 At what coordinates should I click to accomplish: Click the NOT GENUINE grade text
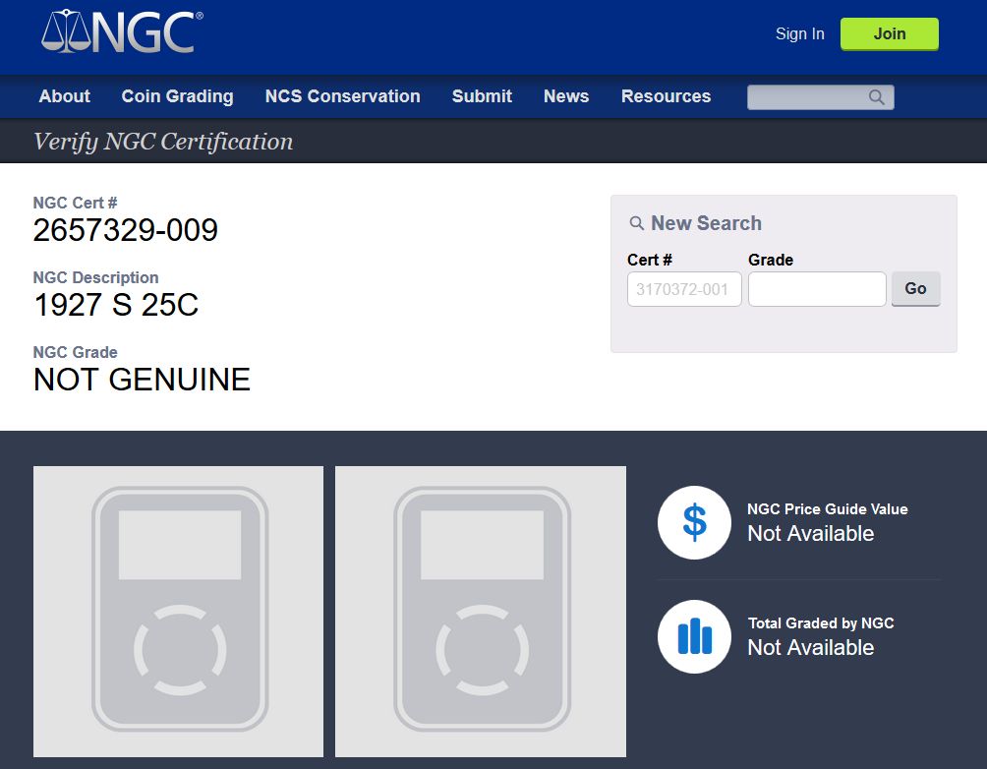tap(142, 380)
